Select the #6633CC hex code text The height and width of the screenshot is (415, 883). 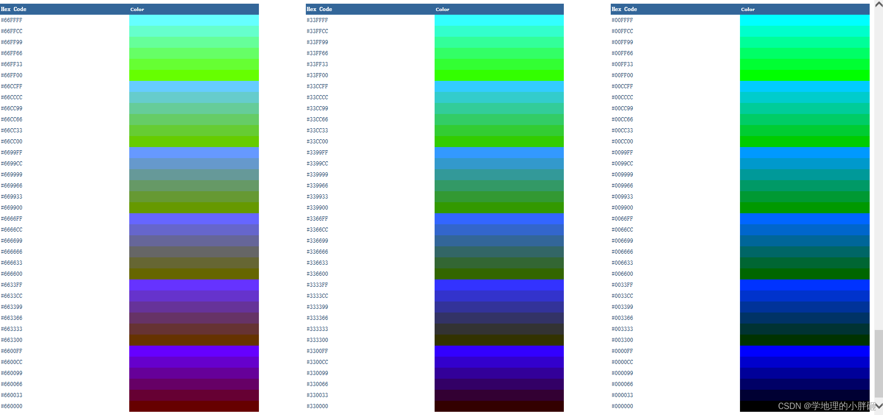click(x=11, y=296)
